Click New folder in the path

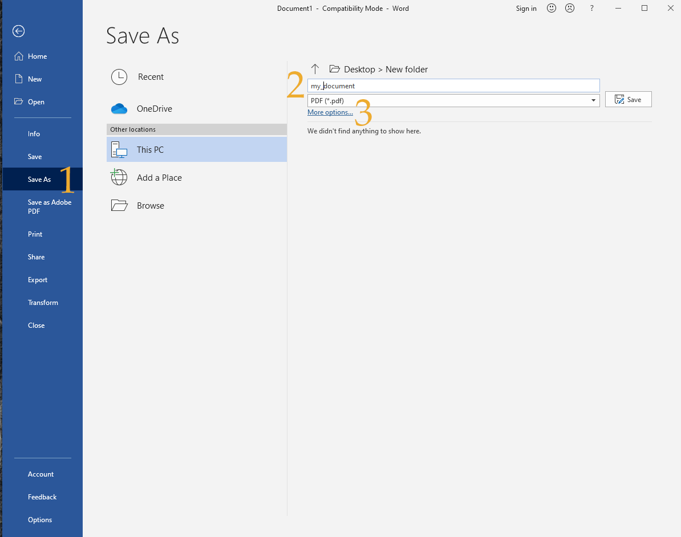click(407, 70)
